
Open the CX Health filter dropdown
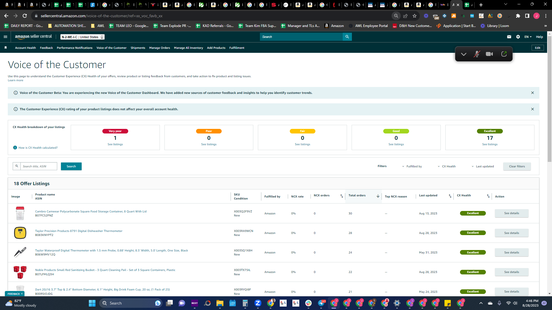tap(446, 166)
